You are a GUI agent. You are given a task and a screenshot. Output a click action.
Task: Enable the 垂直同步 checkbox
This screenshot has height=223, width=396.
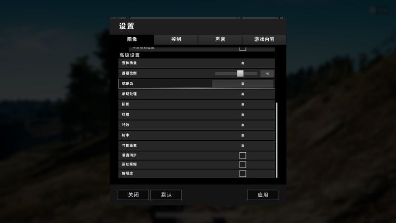[x=243, y=155]
